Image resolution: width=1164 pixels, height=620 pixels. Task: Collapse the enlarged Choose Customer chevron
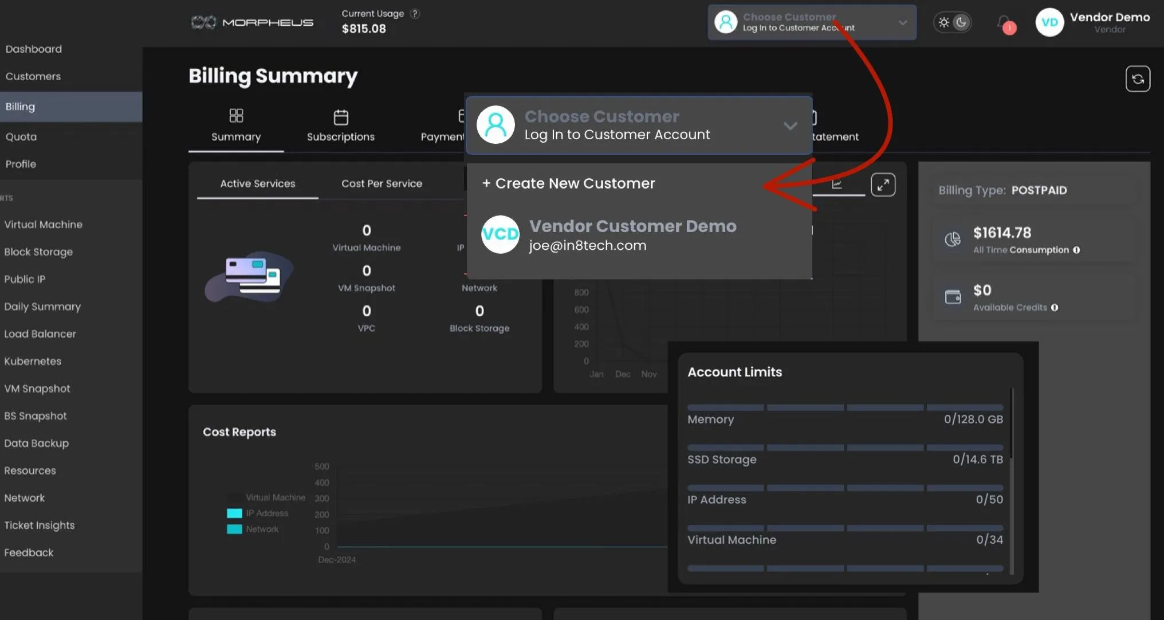pyautogui.click(x=790, y=126)
